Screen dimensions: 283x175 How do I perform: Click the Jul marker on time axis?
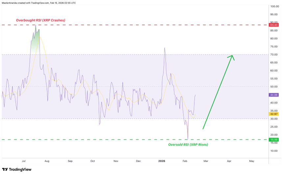(24, 161)
